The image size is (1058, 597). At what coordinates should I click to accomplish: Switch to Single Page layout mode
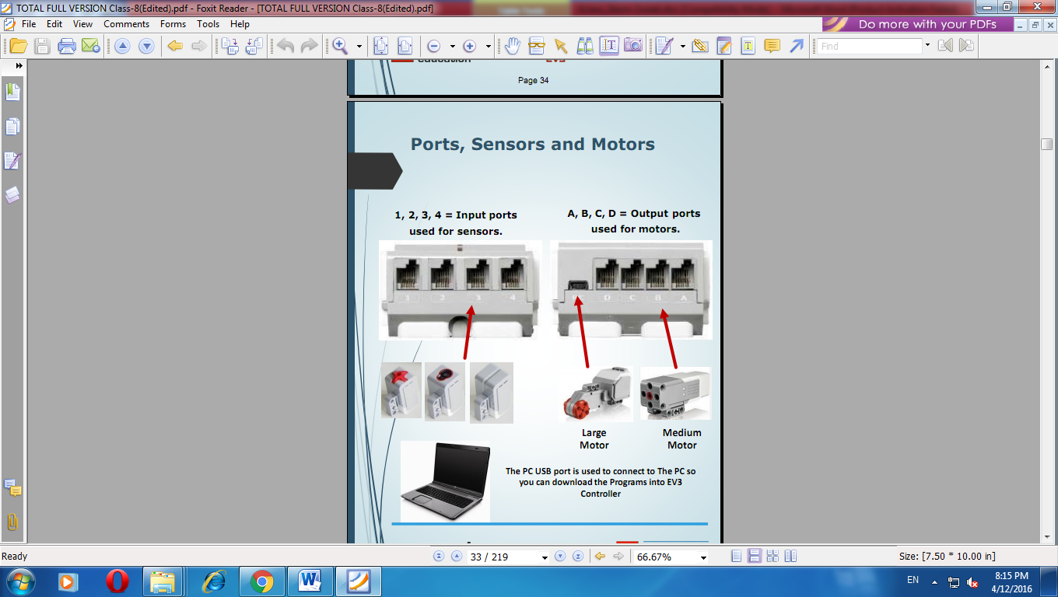click(736, 557)
